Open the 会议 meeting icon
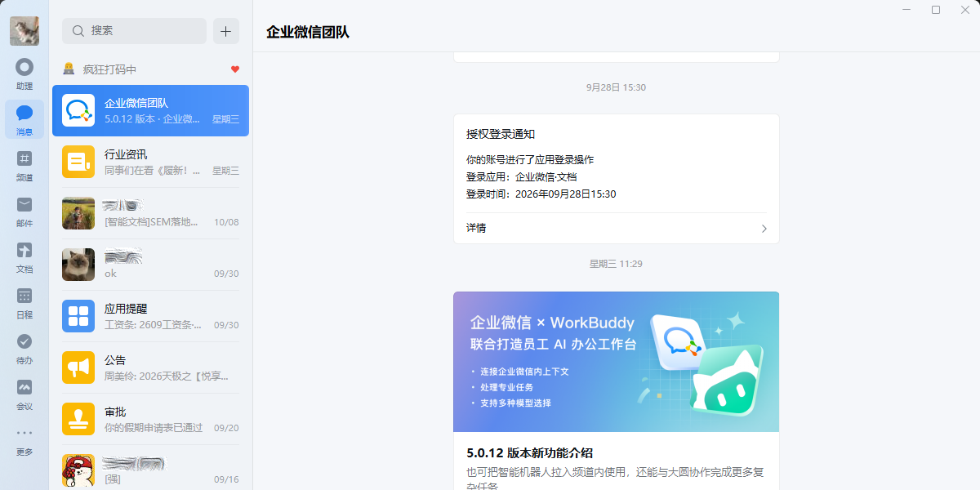The width and height of the screenshot is (980, 490). click(x=24, y=394)
